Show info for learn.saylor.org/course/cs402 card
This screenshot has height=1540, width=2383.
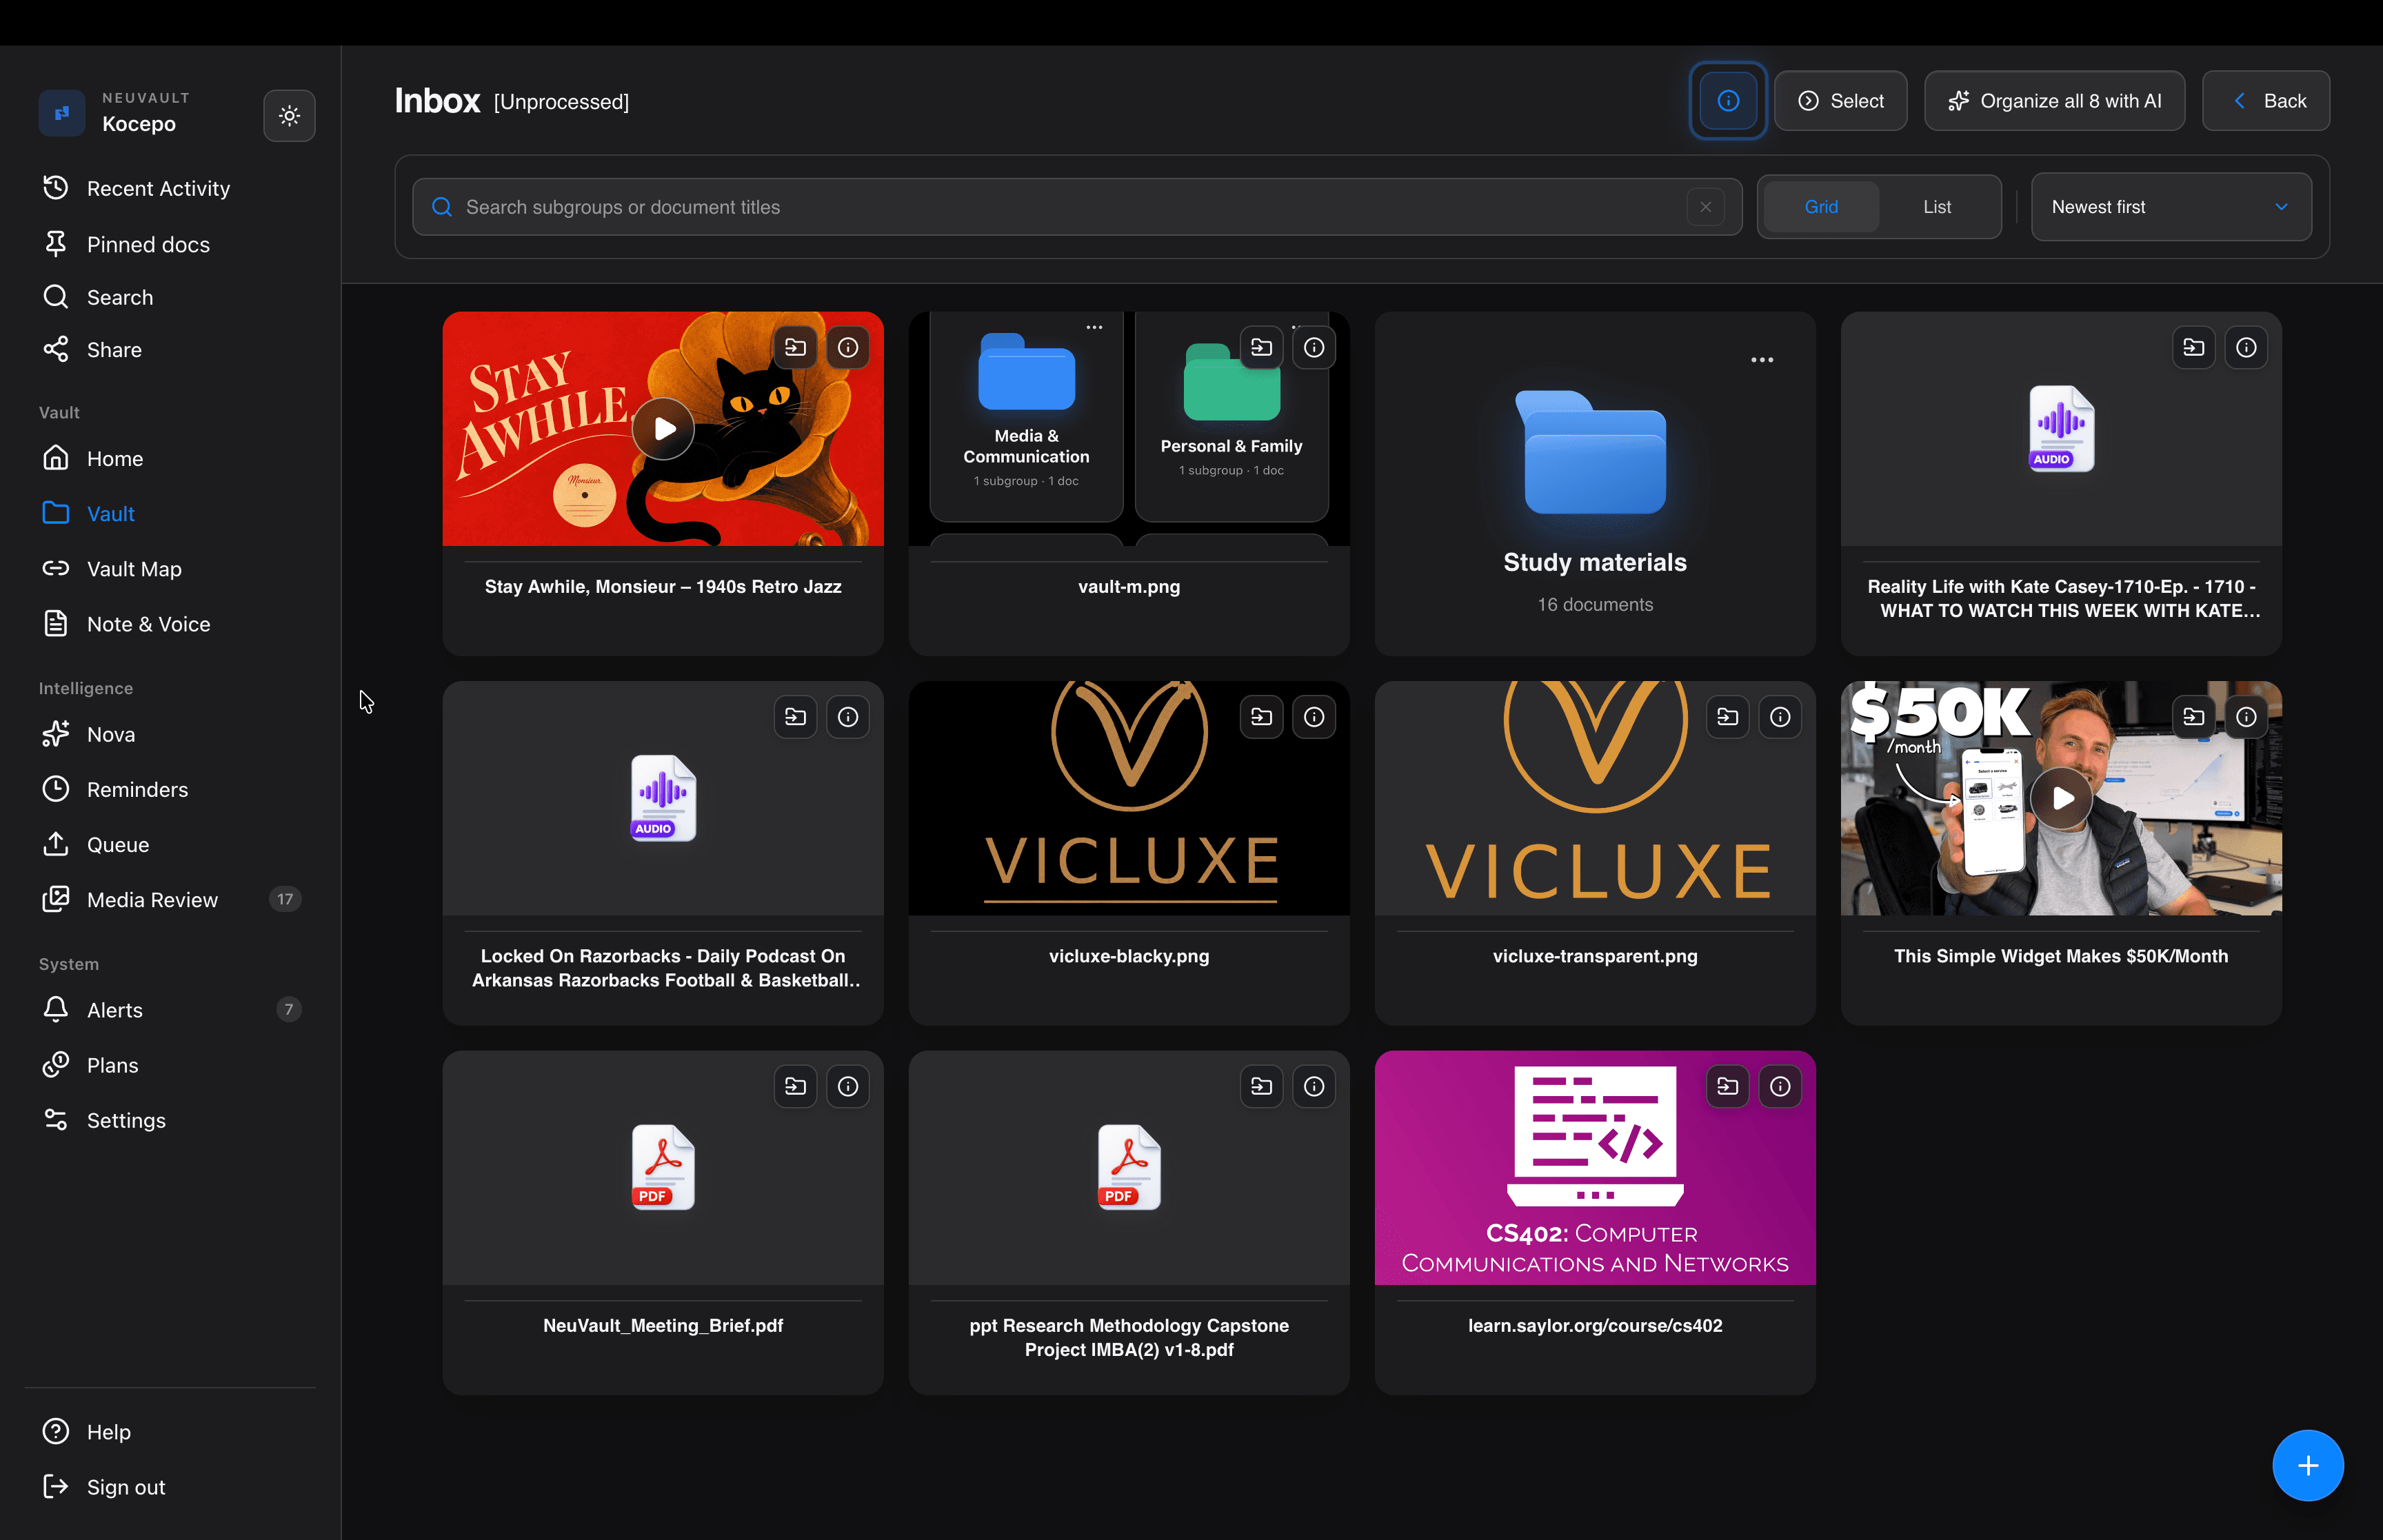[x=1780, y=1086]
